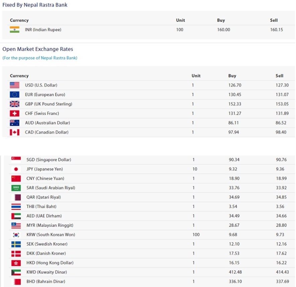Select the 'INR (Indian Rupee)' currency name

pyautogui.click(x=43, y=30)
